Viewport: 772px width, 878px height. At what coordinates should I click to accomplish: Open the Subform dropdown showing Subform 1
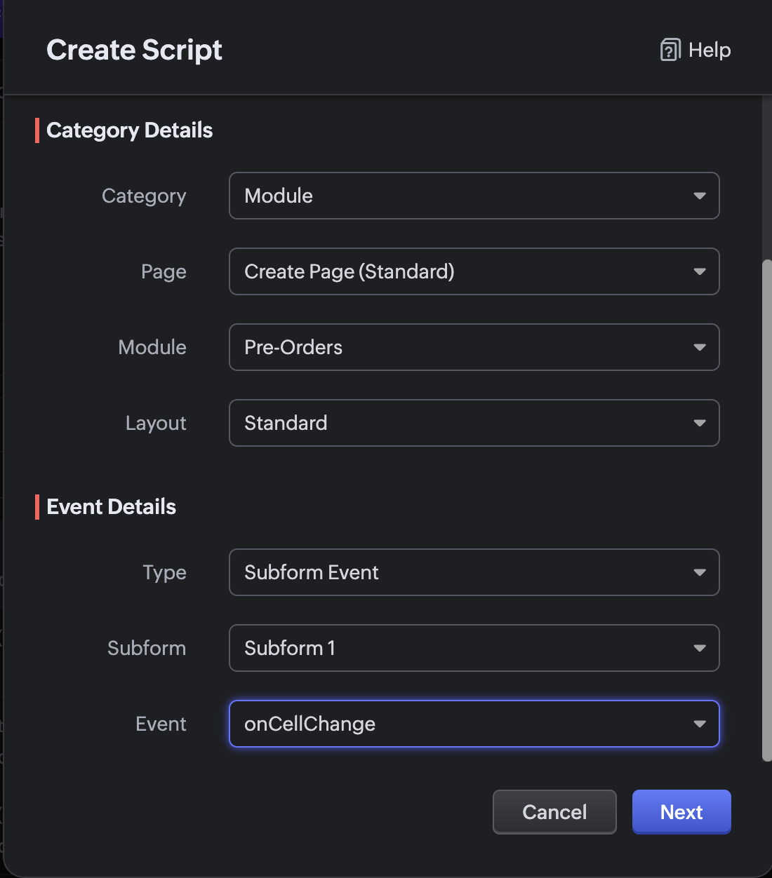pyautogui.click(x=463, y=648)
